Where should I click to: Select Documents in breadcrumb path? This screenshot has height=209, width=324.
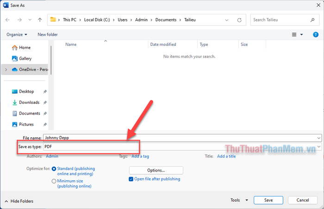tap(166, 20)
